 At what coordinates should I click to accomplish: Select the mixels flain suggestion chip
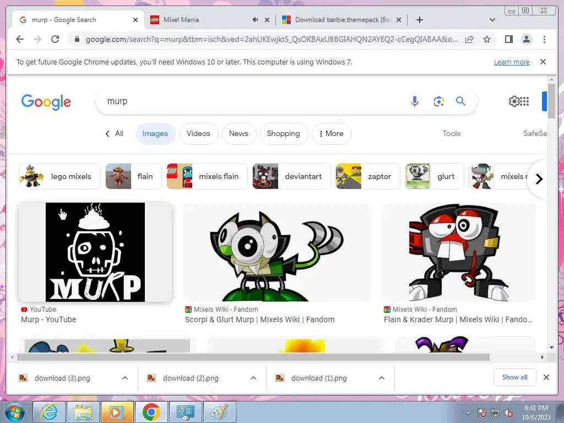tap(207, 176)
